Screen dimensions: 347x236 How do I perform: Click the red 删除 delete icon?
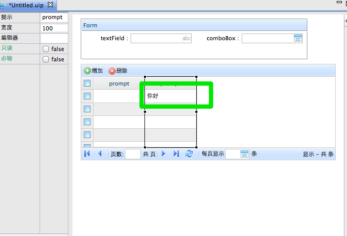point(112,71)
